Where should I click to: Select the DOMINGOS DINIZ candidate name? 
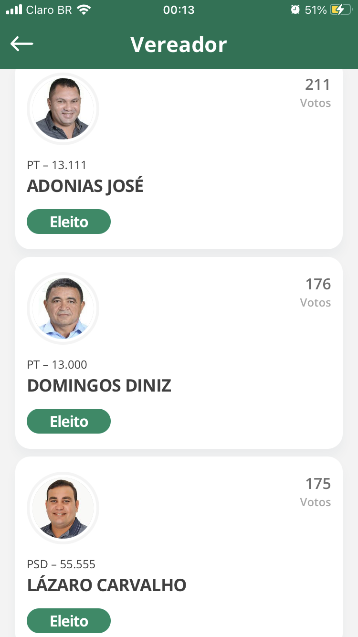click(x=99, y=386)
